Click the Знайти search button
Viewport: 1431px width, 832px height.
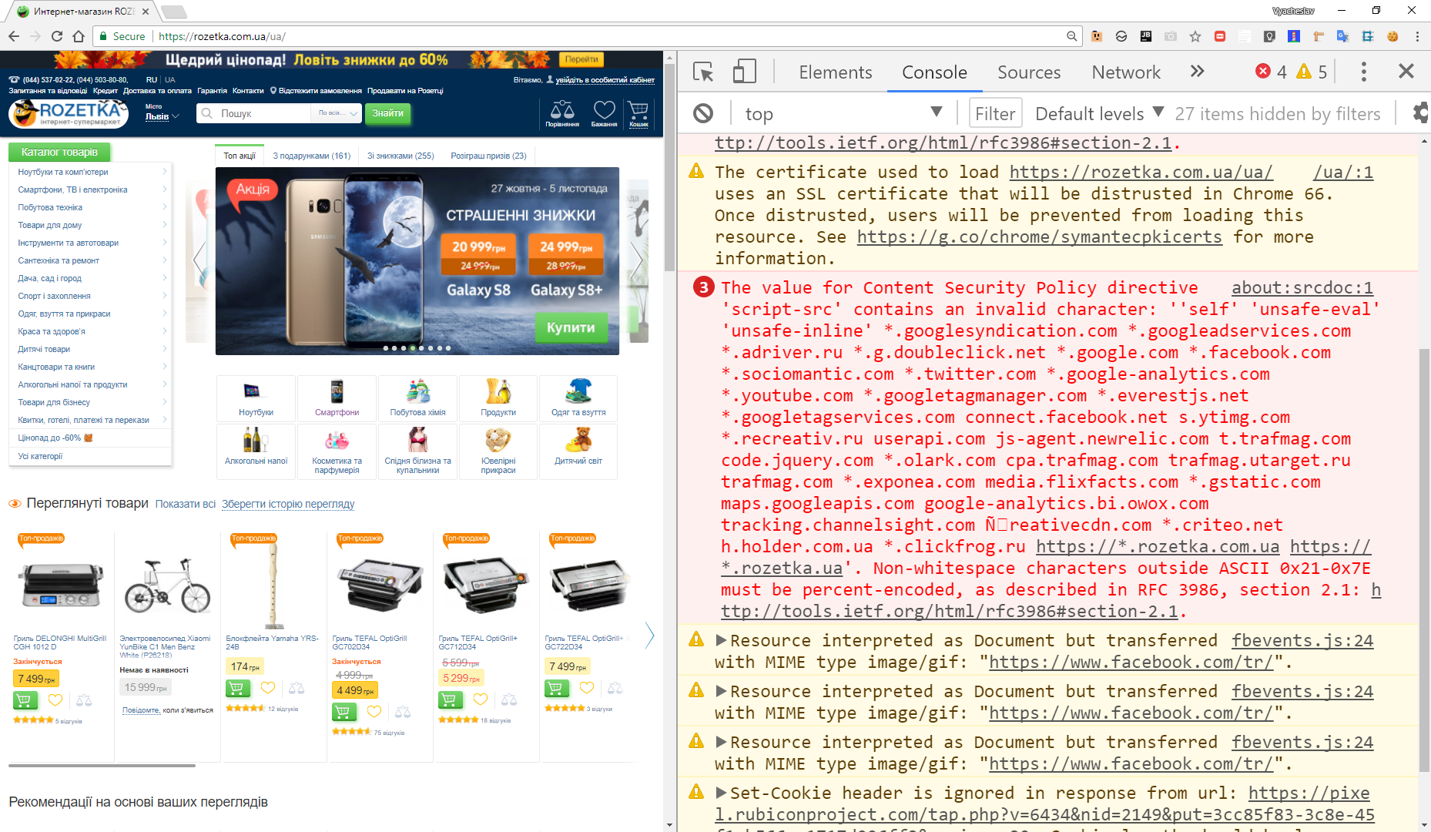(x=387, y=113)
